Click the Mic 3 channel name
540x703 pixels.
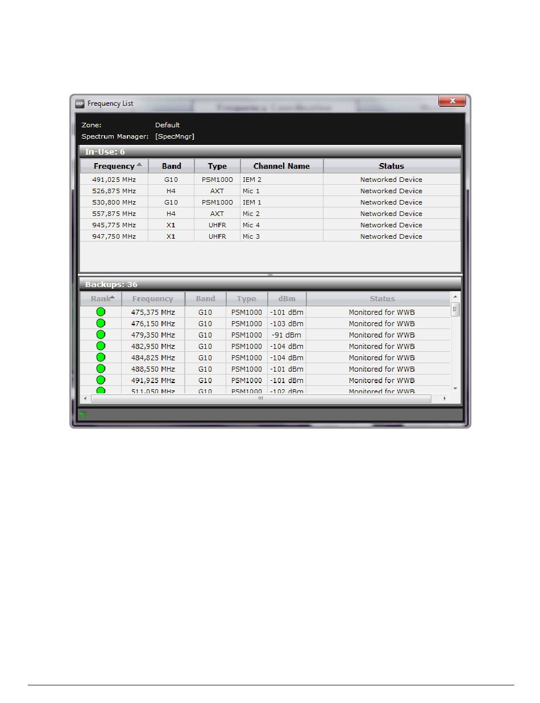click(251, 236)
